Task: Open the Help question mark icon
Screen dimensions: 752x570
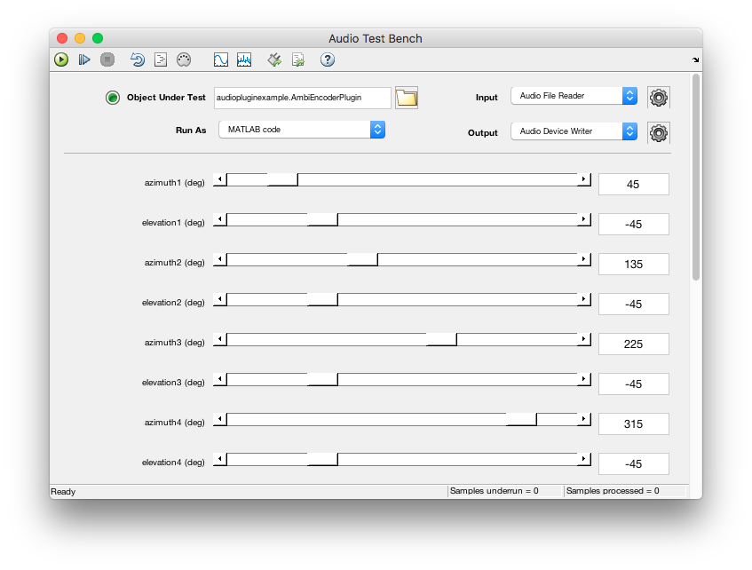Action: (x=328, y=59)
